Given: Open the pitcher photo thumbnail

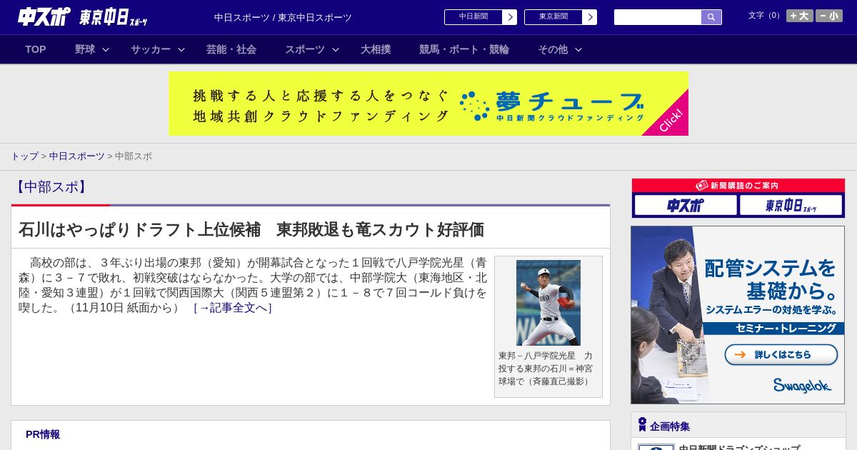Looking at the screenshot, I should (x=548, y=303).
